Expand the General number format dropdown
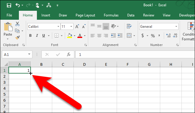Screen dimensions: 195x113 176,27
